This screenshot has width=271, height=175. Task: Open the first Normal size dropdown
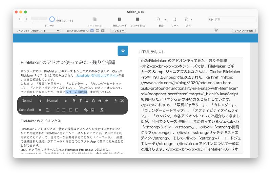click(x=32, y=101)
